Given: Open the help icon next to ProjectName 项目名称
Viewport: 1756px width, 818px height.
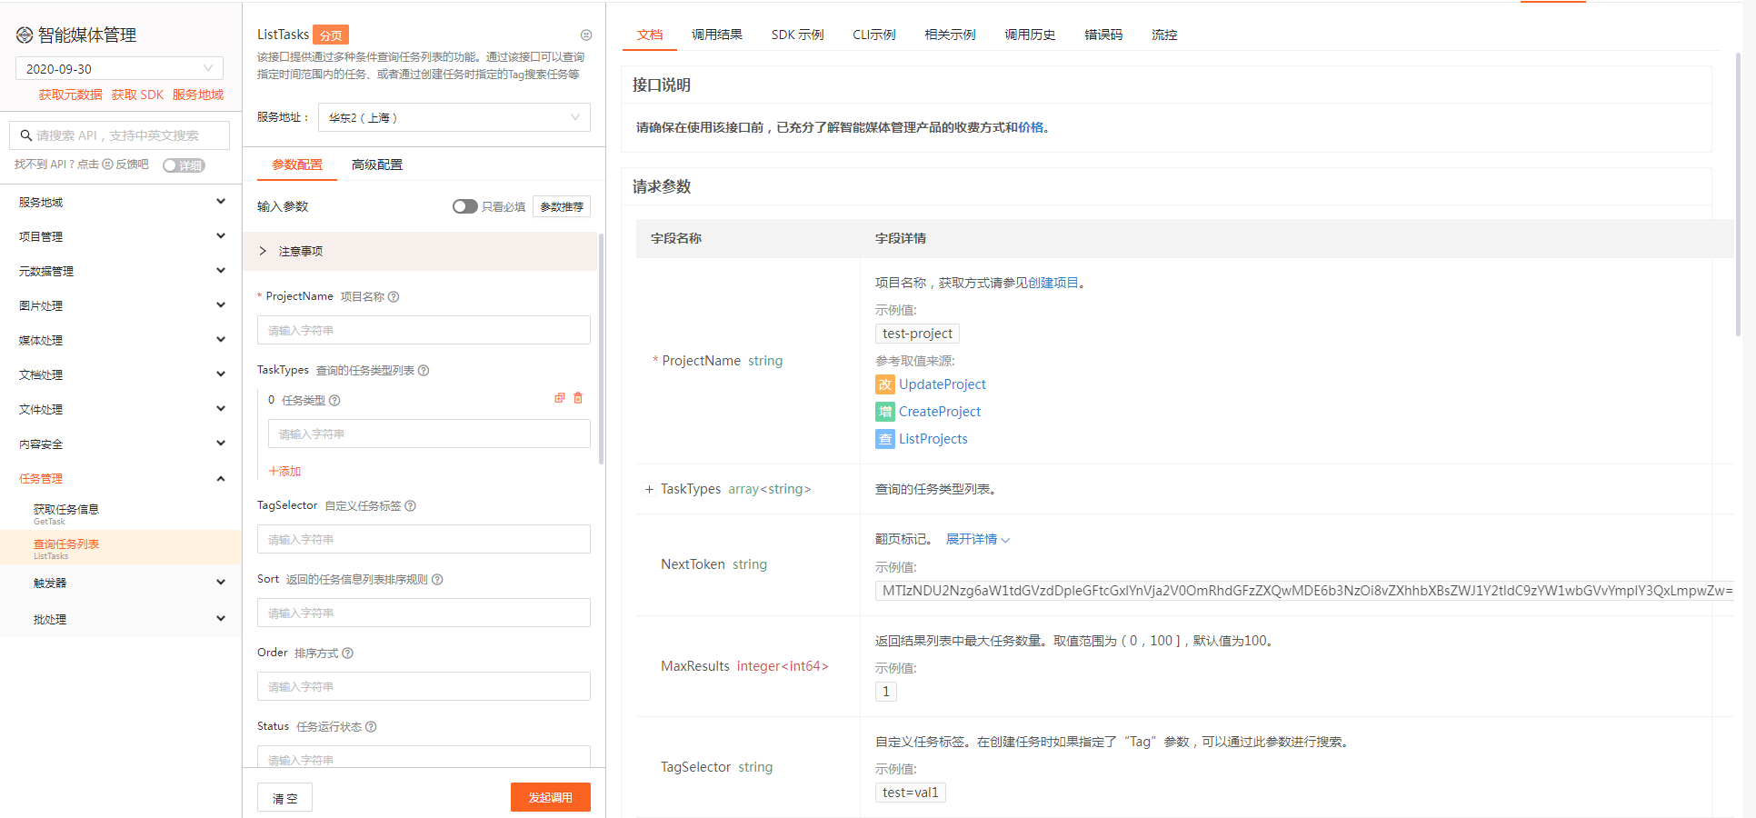Looking at the screenshot, I should (x=394, y=296).
